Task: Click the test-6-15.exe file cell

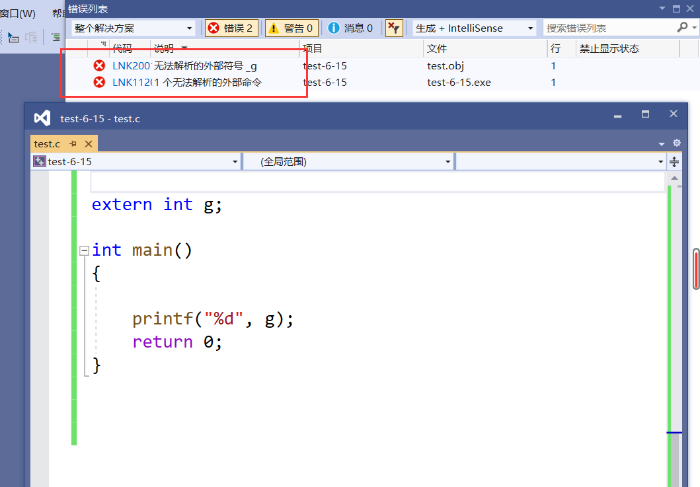Action: 459,82
